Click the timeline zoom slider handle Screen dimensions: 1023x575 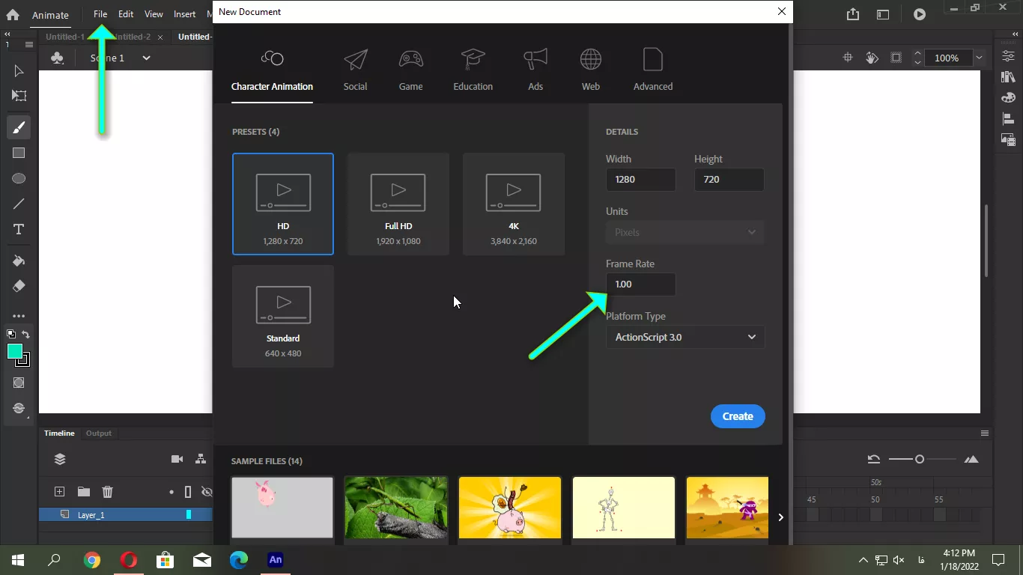(920, 459)
